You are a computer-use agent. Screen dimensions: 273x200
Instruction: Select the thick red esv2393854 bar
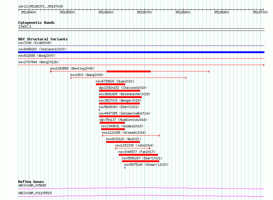[x=129, y=71]
